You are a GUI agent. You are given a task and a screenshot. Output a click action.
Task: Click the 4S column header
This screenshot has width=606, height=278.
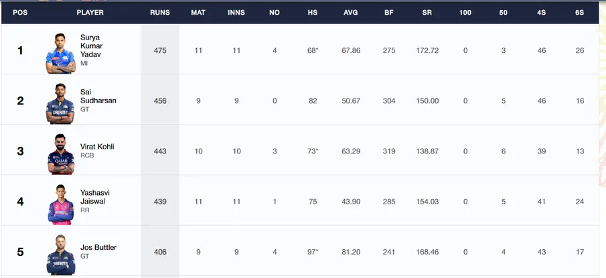(542, 12)
